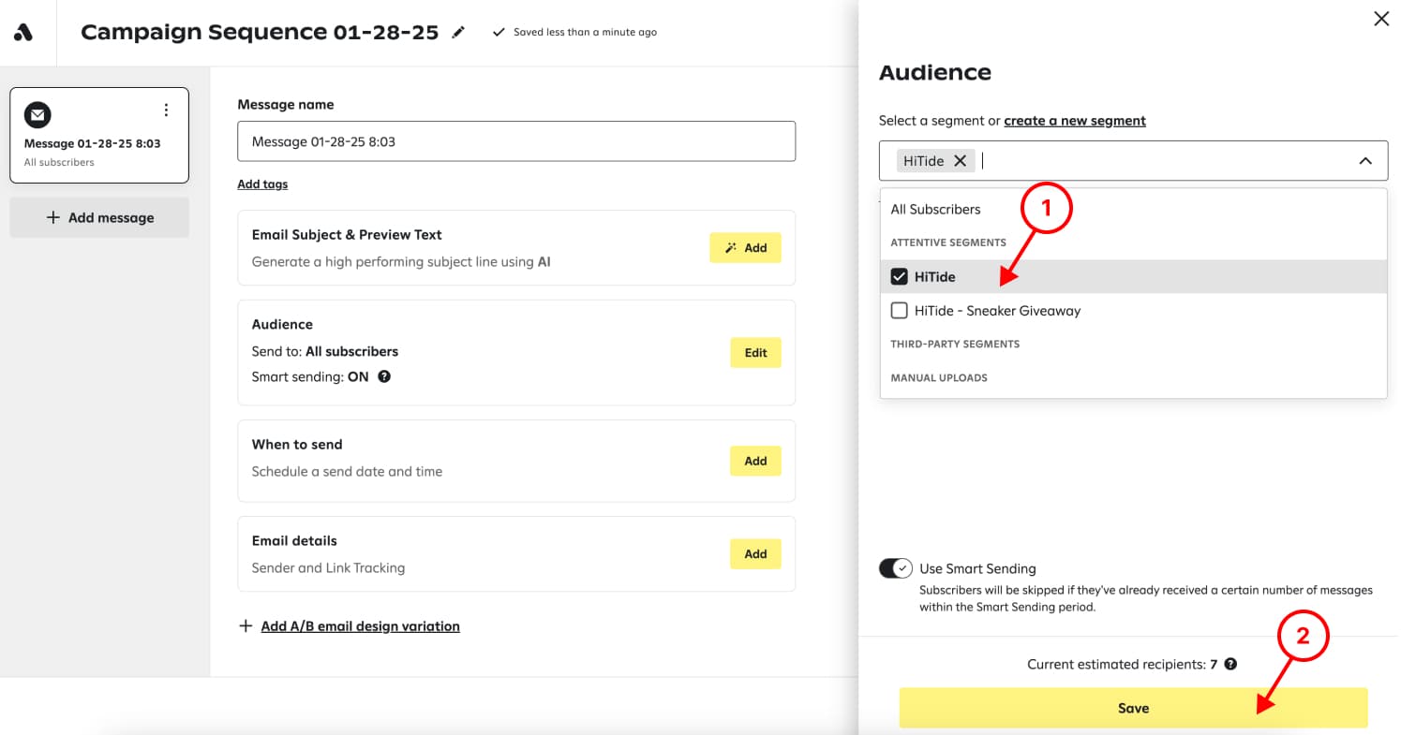Uncheck the HiTide segment checkbox
This screenshot has width=1401, height=735.
(x=900, y=276)
